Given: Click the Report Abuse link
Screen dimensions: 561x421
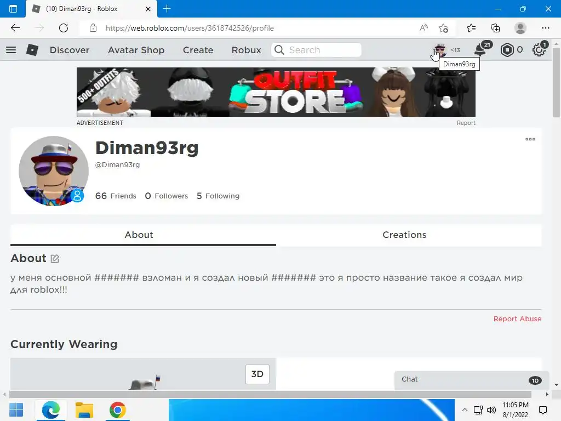Looking at the screenshot, I should (517, 318).
